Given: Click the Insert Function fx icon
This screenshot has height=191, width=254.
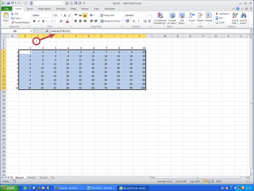Looking at the screenshot, I should pos(46,31).
